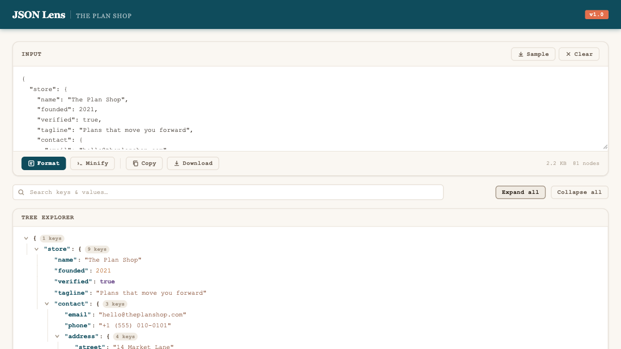Click the JSON Lens logo title
Image resolution: width=621 pixels, height=349 pixels.
click(39, 15)
